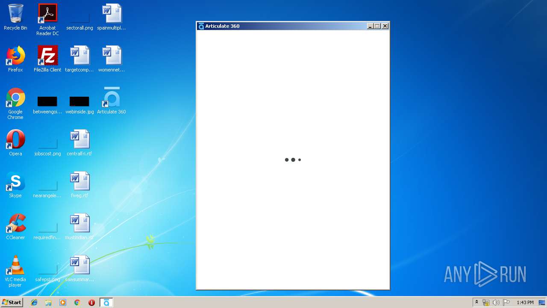This screenshot has height=308, width=547.
Task: Select the sawsummar Word document icon
Action: 79,269
